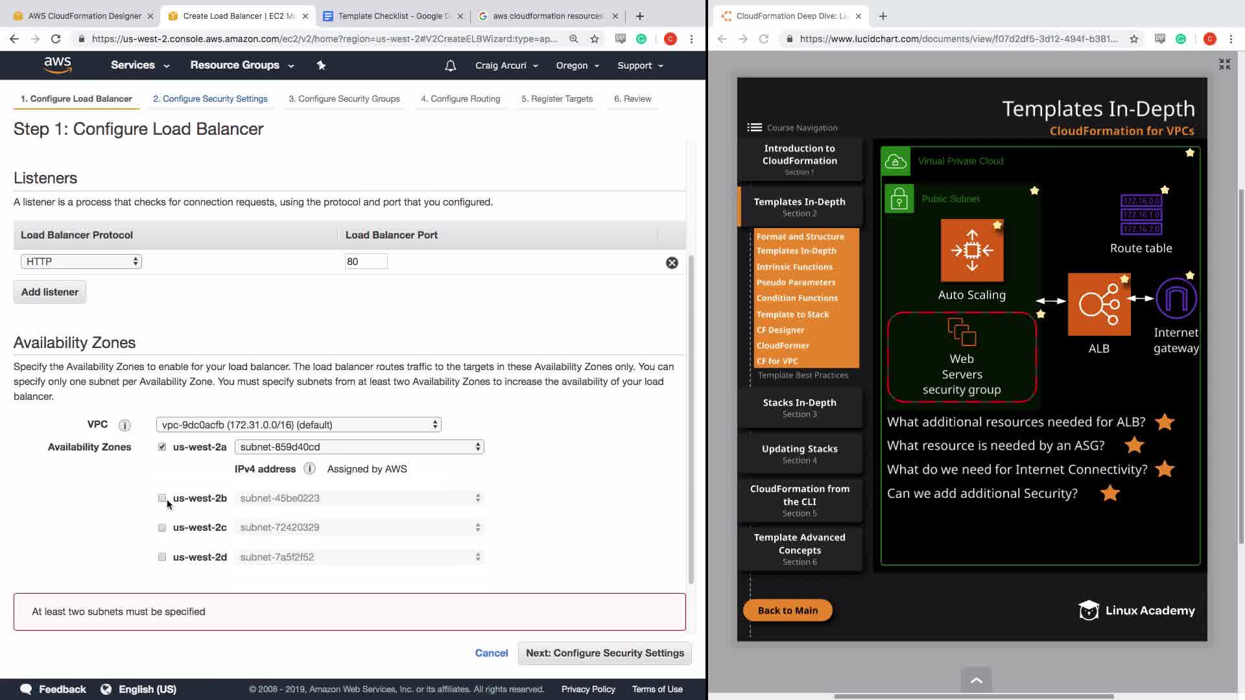Open the notifications bell icon
Viewport: 1245px width, 700px height.
[450, 65]
